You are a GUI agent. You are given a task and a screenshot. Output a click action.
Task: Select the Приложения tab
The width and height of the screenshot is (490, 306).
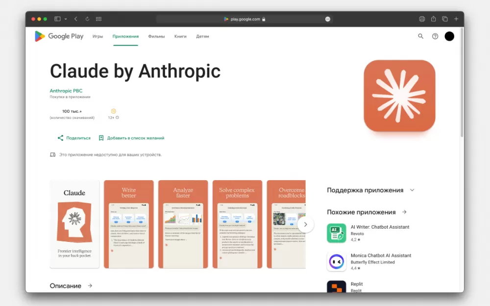coord(125,36)
